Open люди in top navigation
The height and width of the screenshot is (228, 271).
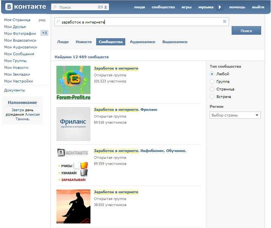pyautogui.click(x=140, y=7)
